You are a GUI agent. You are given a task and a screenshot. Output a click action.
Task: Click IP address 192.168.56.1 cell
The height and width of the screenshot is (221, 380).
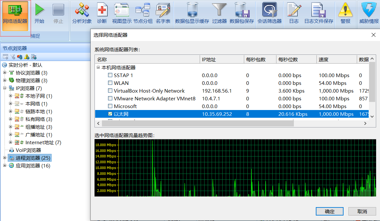(217, 91)
